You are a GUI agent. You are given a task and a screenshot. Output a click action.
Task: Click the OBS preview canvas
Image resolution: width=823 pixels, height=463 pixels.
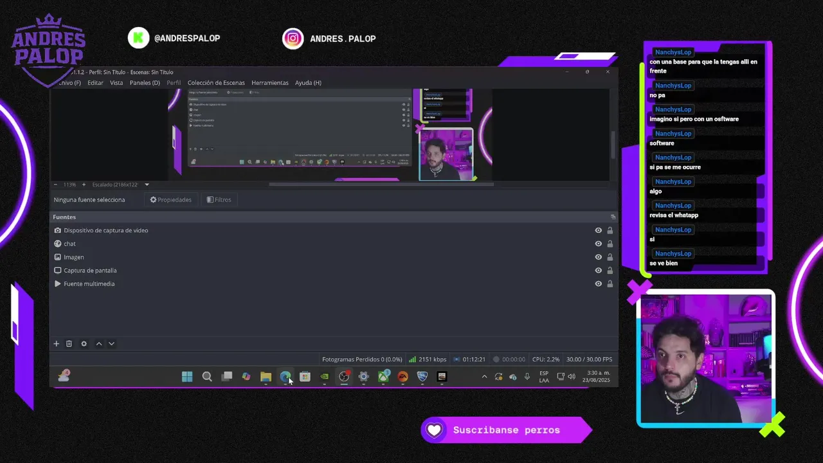(x=330, y=134)
